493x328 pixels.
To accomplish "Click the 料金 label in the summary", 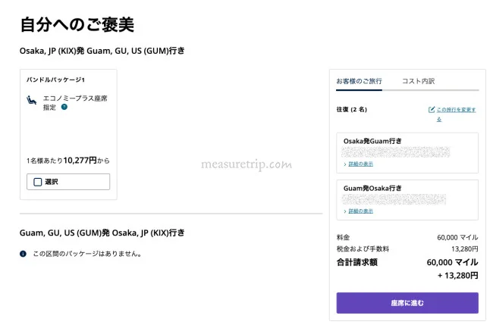I will 343,237.
